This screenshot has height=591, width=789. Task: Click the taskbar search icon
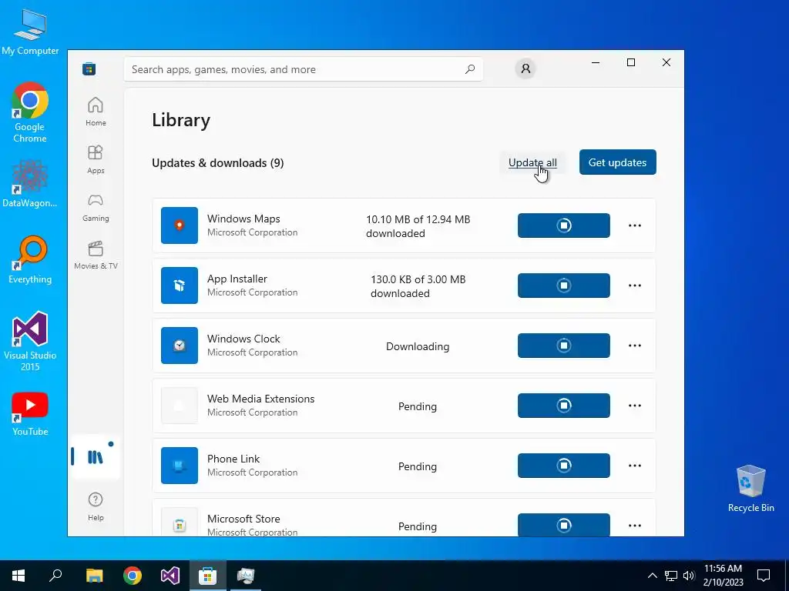pos(55,576)
